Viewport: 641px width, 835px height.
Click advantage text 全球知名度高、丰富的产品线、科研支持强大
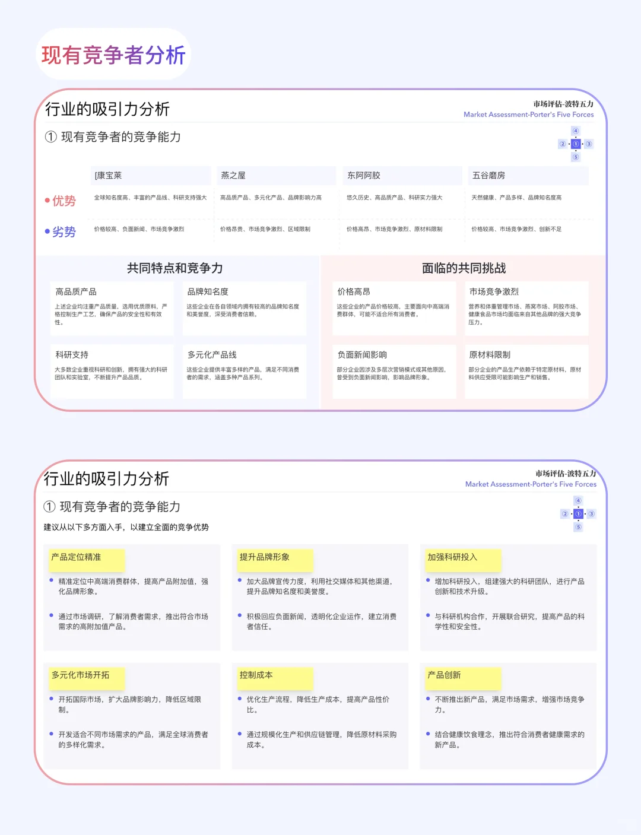click(150, 198)
